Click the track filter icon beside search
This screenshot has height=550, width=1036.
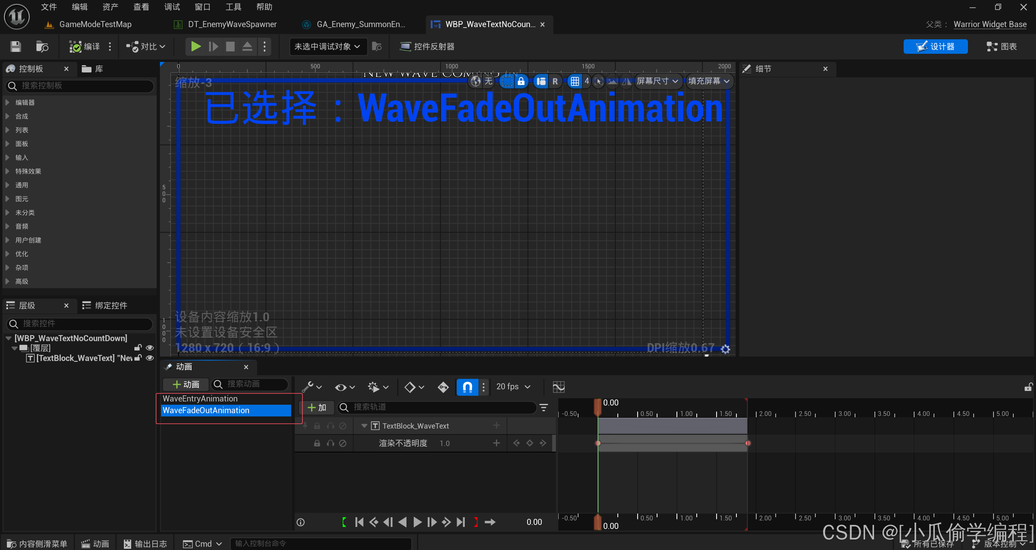pos(544,407)
